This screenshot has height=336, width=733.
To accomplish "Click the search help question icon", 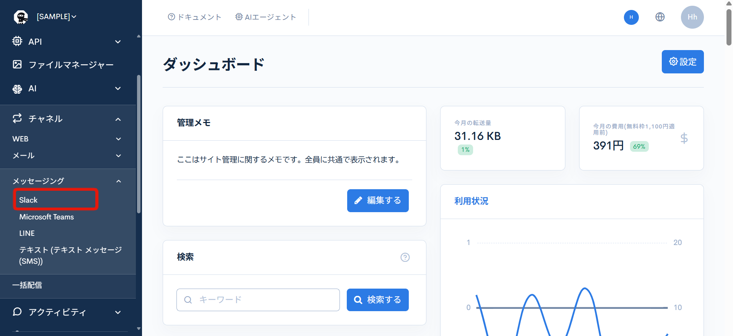I will 405,257.
